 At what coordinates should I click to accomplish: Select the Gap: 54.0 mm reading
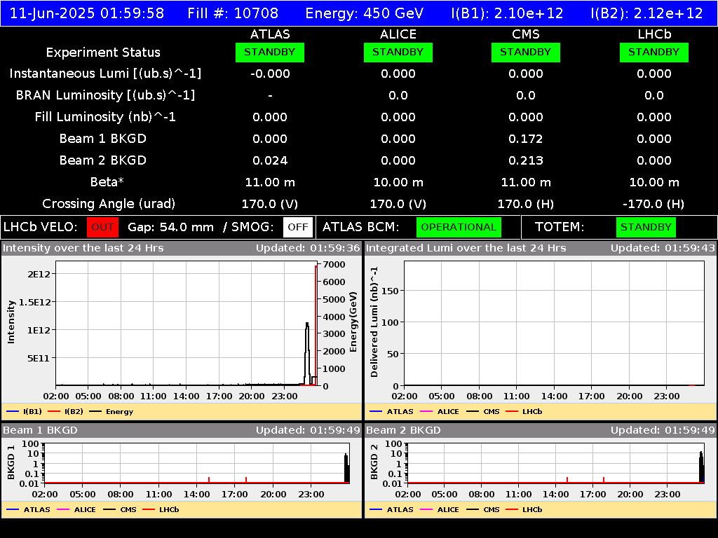click(171, 227)
